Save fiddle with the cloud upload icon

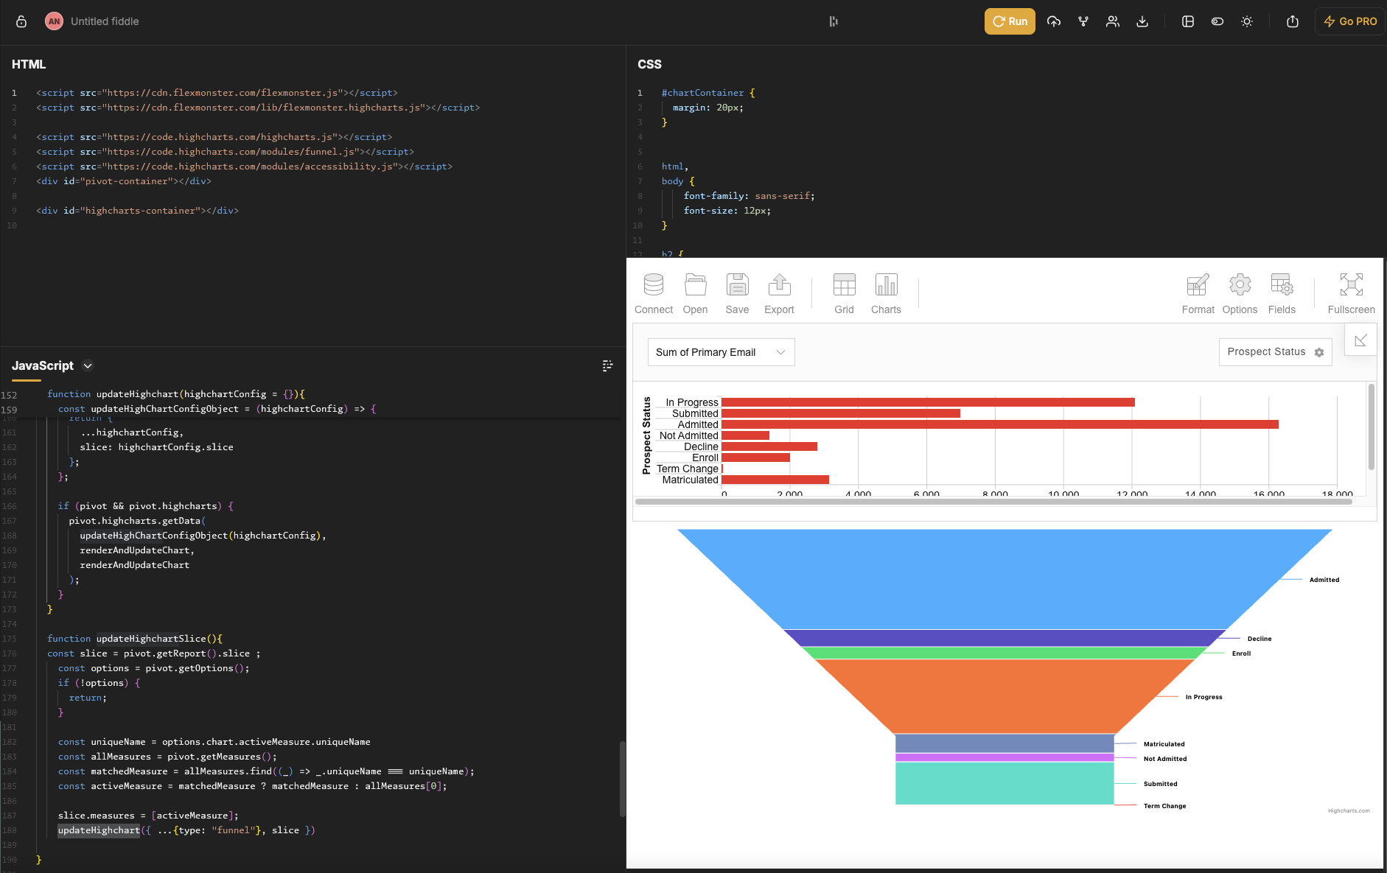[x=1054, y=21]
